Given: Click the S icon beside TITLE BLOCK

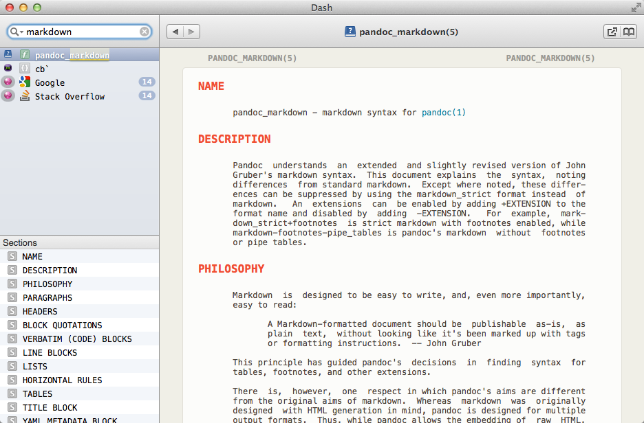Looking at the screenshot, I should [x=12, y=407].
